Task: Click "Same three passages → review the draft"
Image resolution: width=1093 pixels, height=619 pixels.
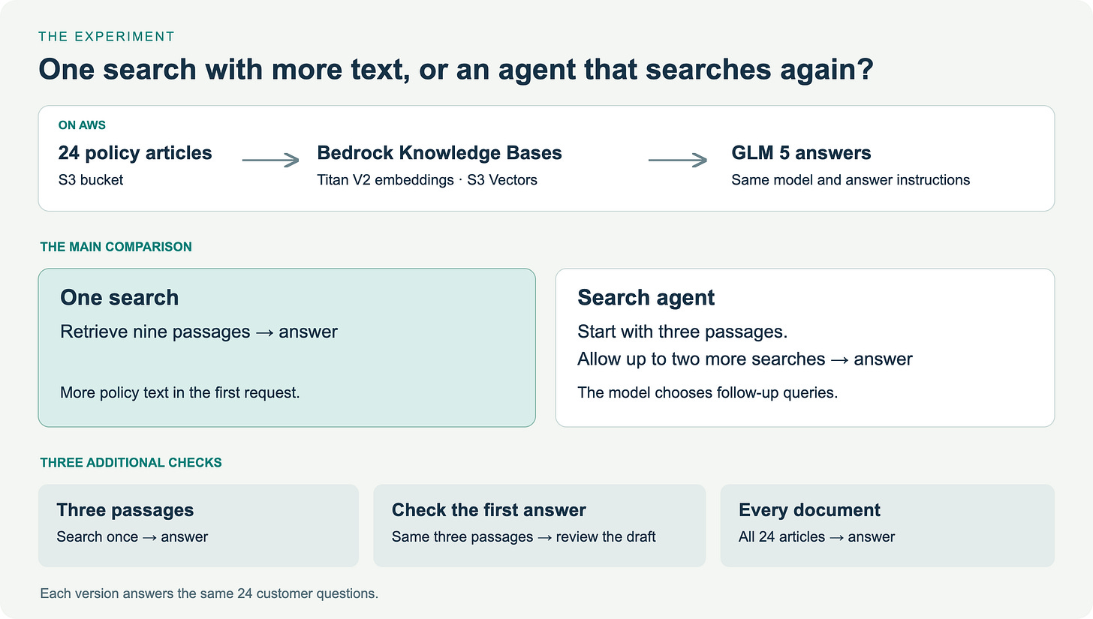Action: pyautogui.click(x=524, y=536)
